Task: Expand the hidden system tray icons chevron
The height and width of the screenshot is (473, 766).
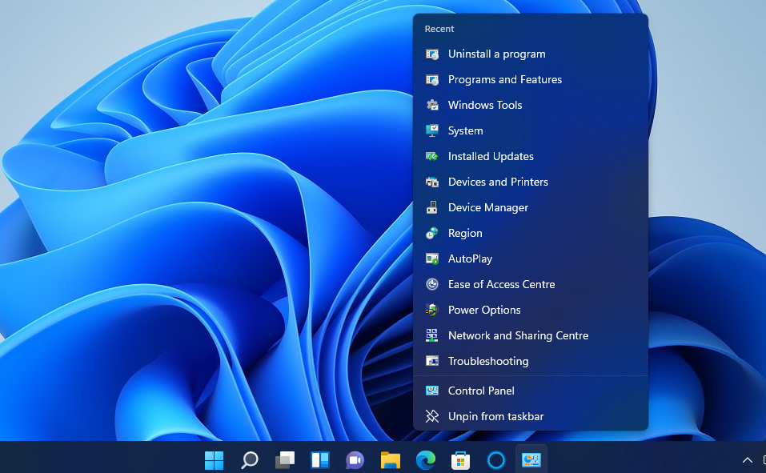Action: coord(748,460)
